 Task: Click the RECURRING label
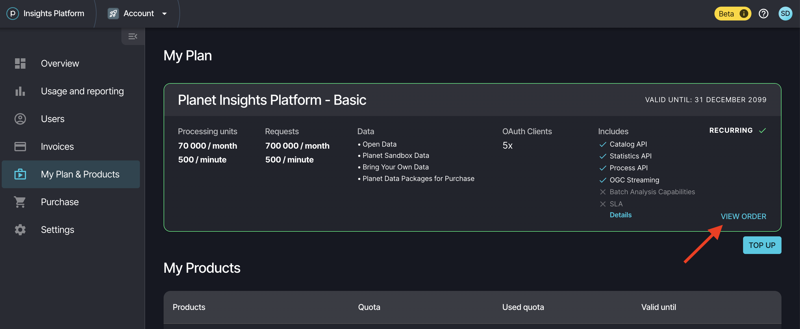(x=731, y=130)
